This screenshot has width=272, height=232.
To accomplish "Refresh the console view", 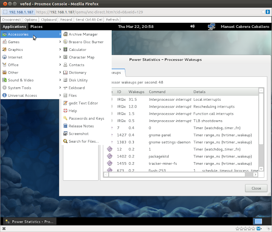I will pyautogui.click(x=112, y=19).
